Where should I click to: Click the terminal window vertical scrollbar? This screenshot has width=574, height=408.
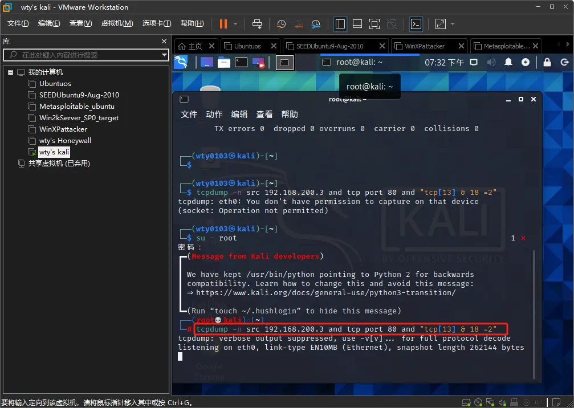tap(534, 315)
